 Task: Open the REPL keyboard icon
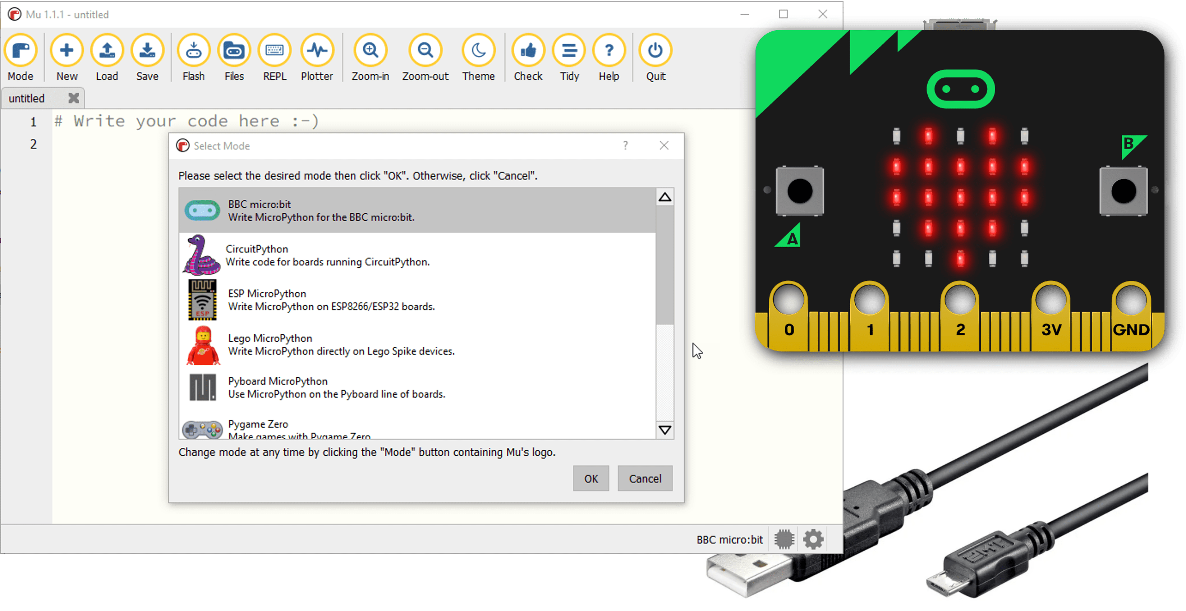(x=275, y=51)
